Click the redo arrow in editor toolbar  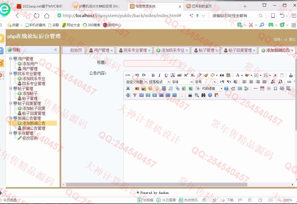[144, 75]
